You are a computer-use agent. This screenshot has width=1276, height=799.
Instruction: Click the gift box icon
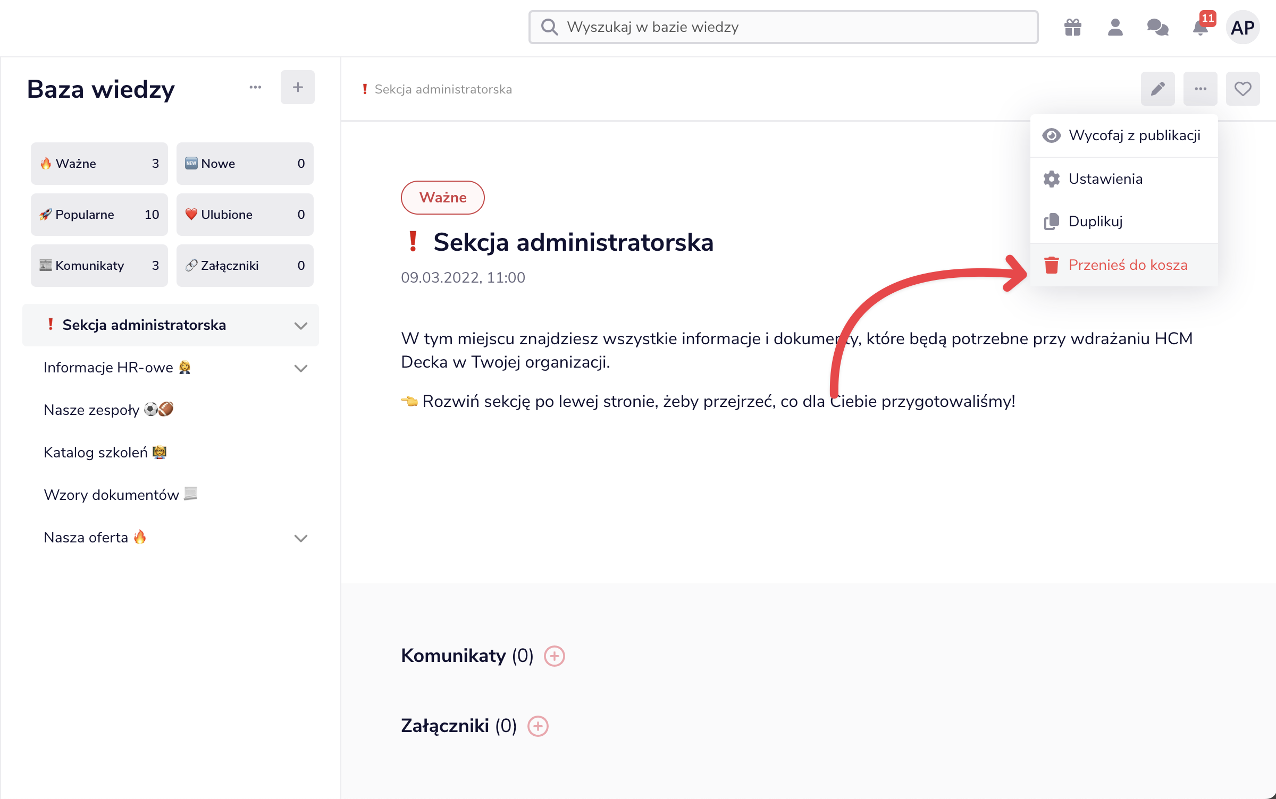click(x=1073, y=27)
